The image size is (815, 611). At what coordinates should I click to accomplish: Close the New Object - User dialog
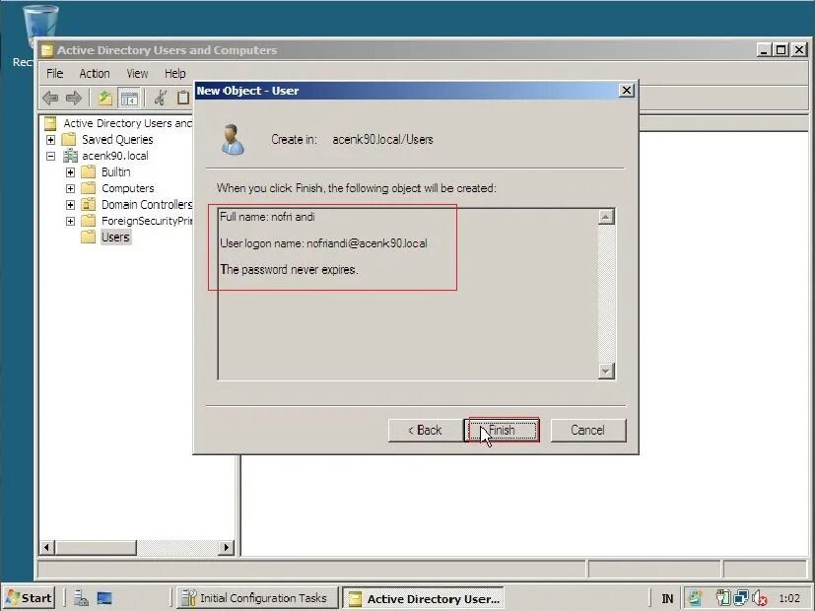tap(627, 91)
